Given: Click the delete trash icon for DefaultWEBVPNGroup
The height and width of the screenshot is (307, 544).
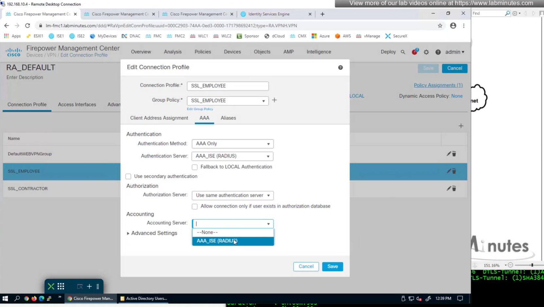Looking at the screenshot, I should point(454,154).
